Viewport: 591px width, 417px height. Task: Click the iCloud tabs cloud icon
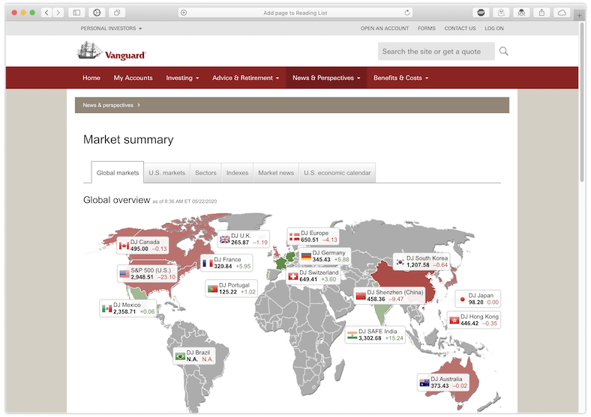(562, 13)
